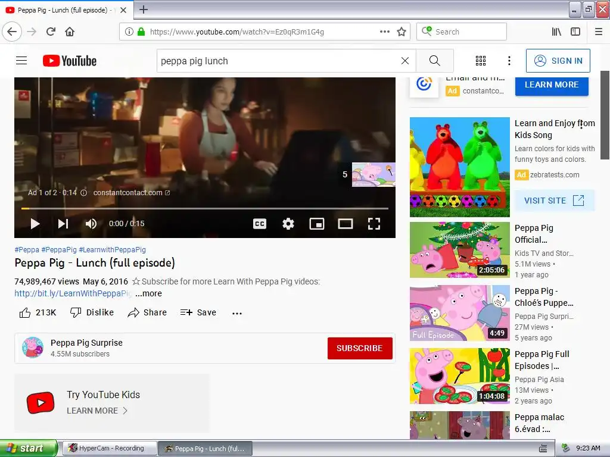
Task: Close the Peppa Pig Lunch tab
Action: point(123,10)
